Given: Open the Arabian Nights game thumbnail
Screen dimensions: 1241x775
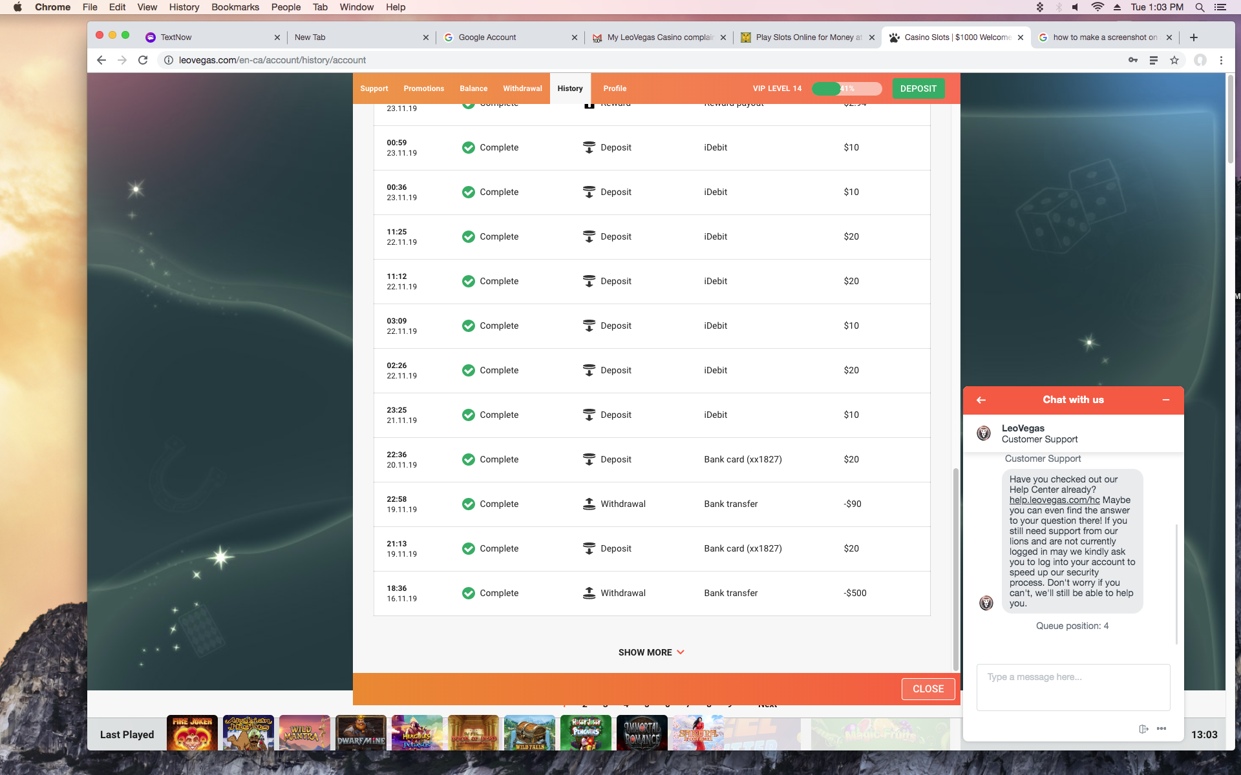Looking at the screenshot, I should (x=248, y=732).
